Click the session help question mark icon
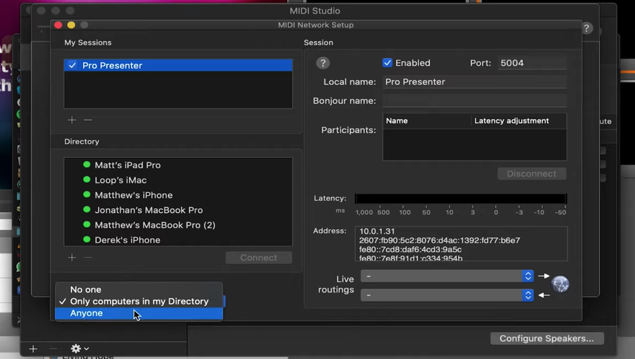 (x=323, y=63)
